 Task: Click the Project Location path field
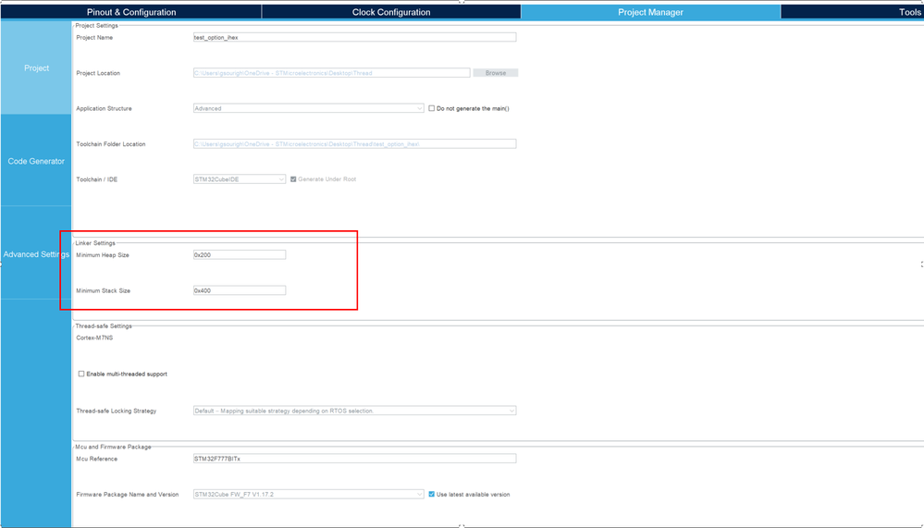pyautogui.click(x=331, y=73)
